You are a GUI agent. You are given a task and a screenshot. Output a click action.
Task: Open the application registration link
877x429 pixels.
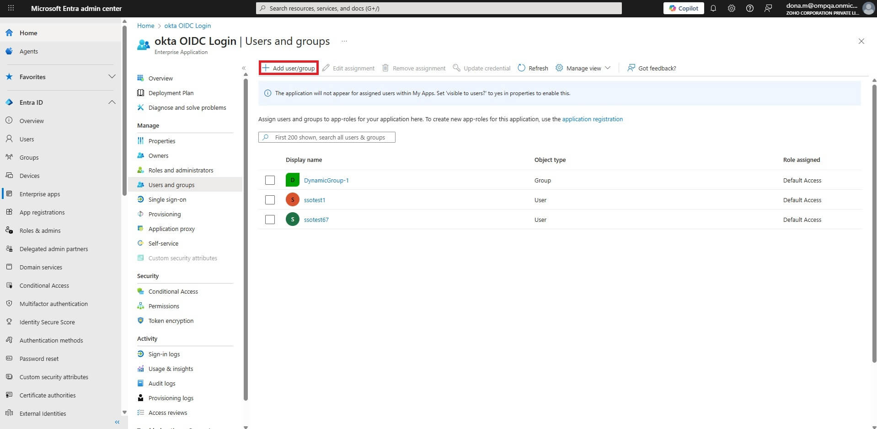tap(592, 119)
